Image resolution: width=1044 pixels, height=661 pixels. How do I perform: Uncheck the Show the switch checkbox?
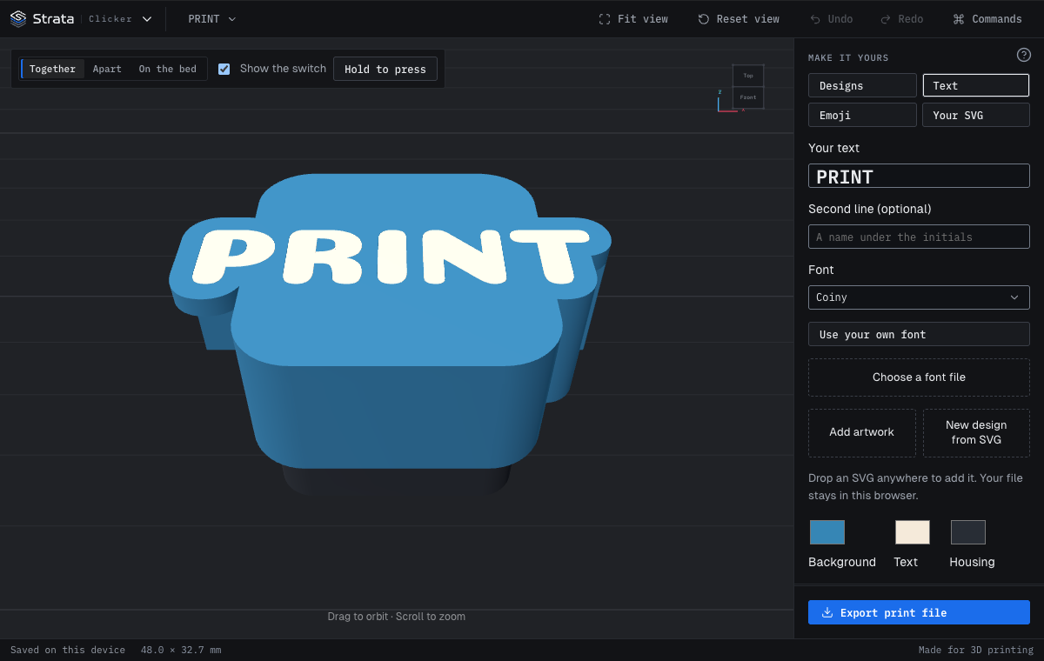tap(224, 69)
